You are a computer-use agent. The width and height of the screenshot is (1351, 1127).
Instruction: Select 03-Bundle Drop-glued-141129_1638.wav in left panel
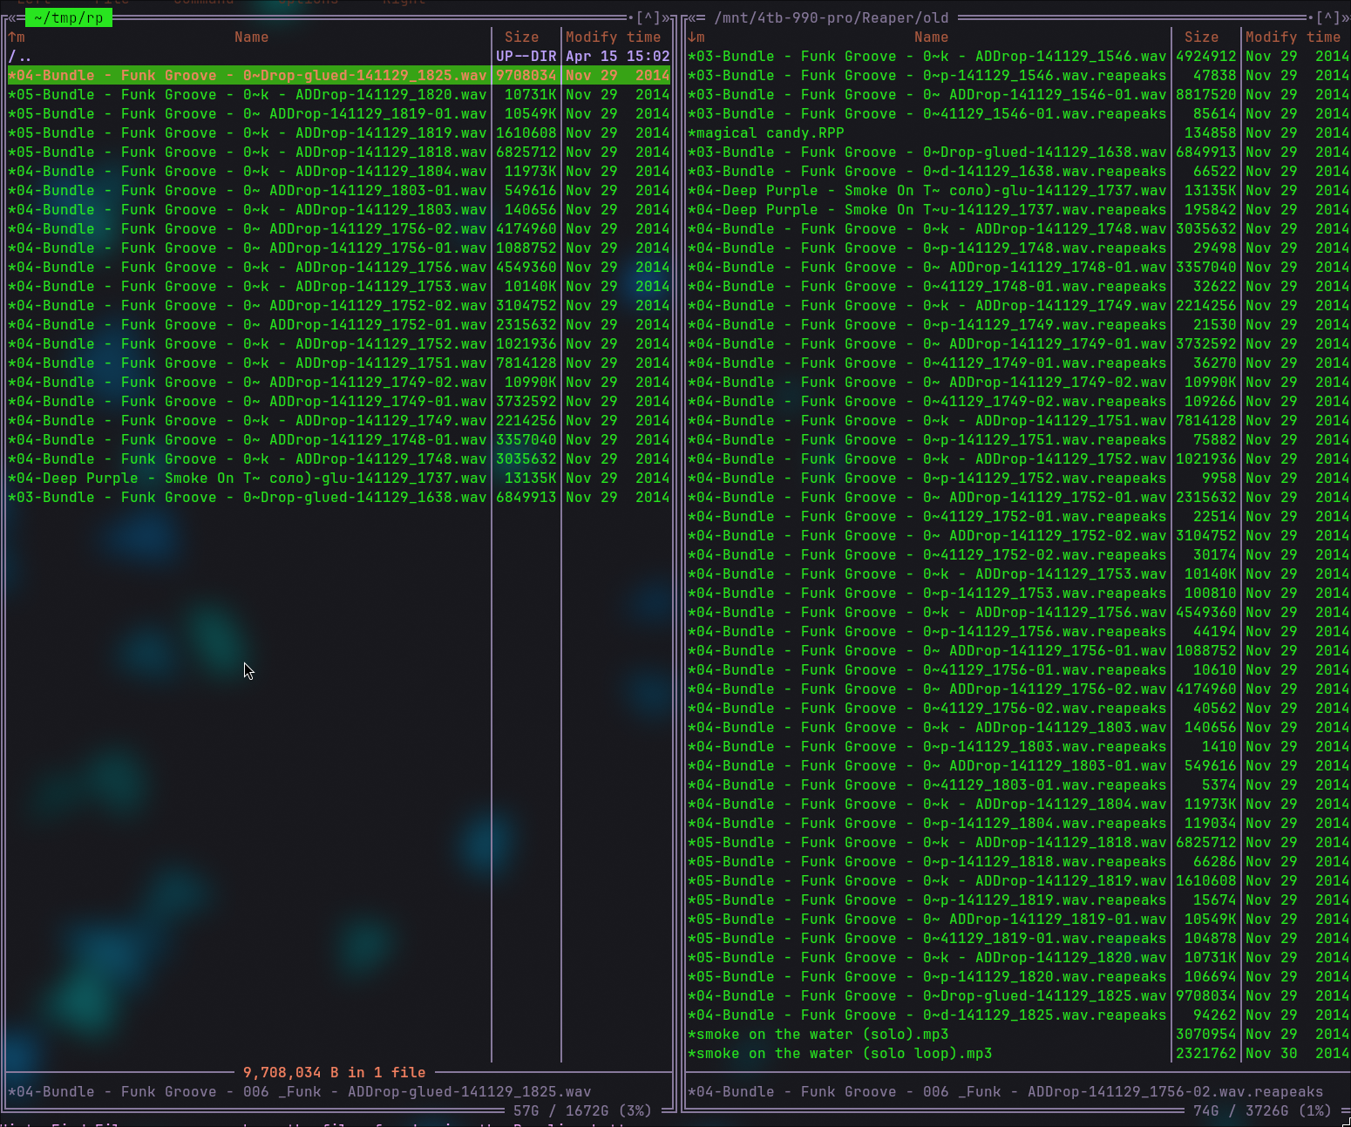339,497
